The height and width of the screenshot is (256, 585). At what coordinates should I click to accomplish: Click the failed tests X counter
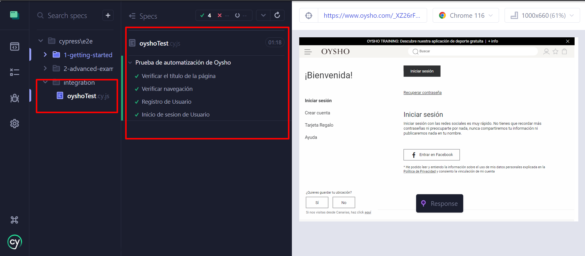point(223,15)
